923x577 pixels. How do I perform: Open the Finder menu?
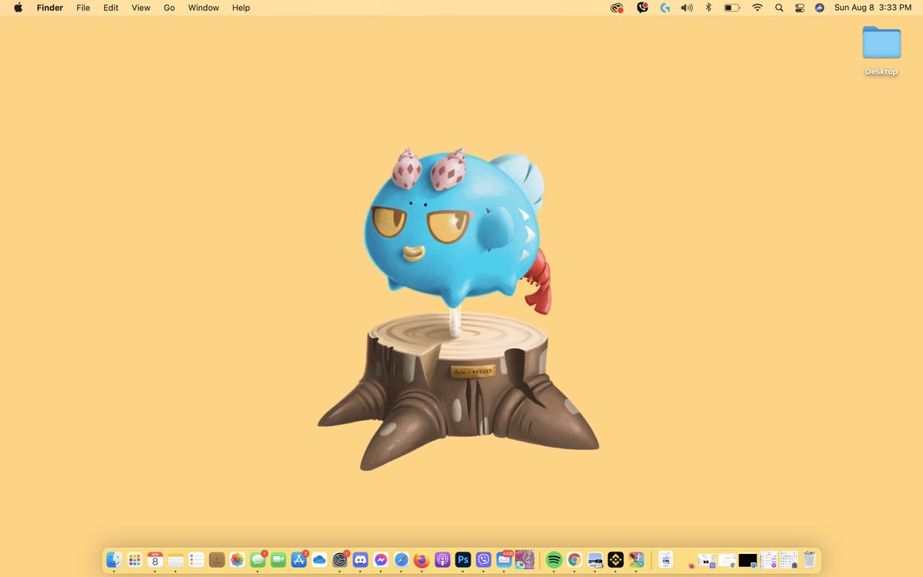(50, 8)
